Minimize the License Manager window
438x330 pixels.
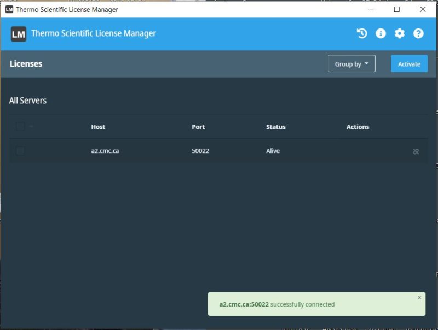click(371, 9)
